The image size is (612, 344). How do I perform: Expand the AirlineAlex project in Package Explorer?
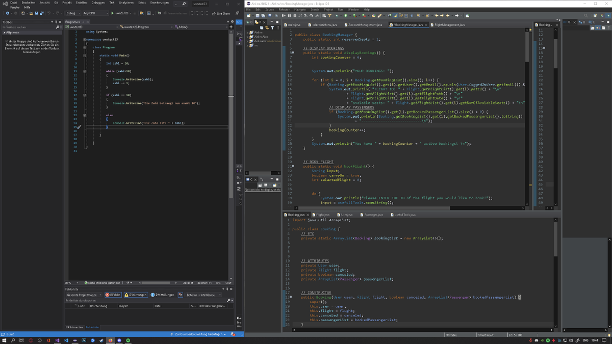tap(247, 37)
